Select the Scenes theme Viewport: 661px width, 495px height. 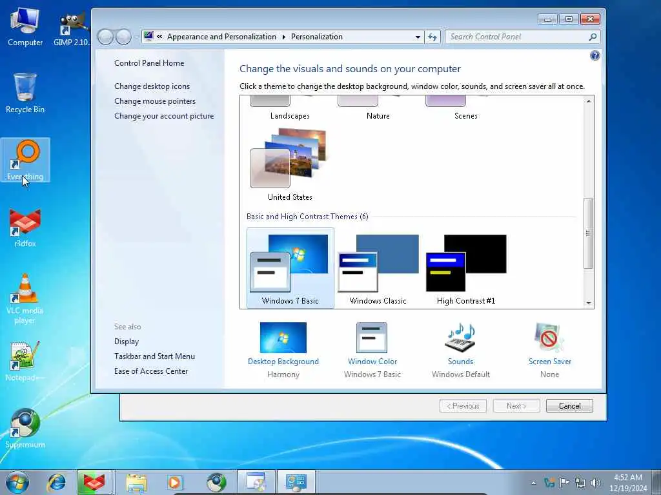466,108
